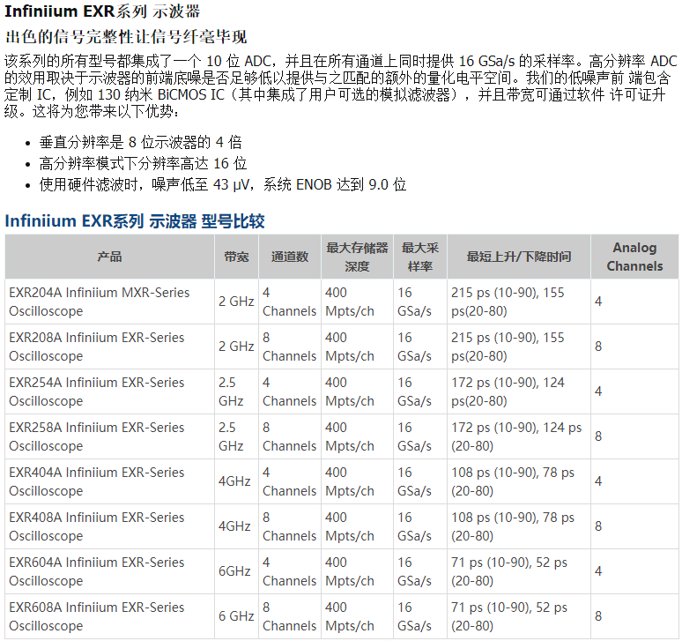The height and width of the screenshot is (641, 682).
Task: Click '4 Channels' in the EXR204A row
Action: click(289, 302)
